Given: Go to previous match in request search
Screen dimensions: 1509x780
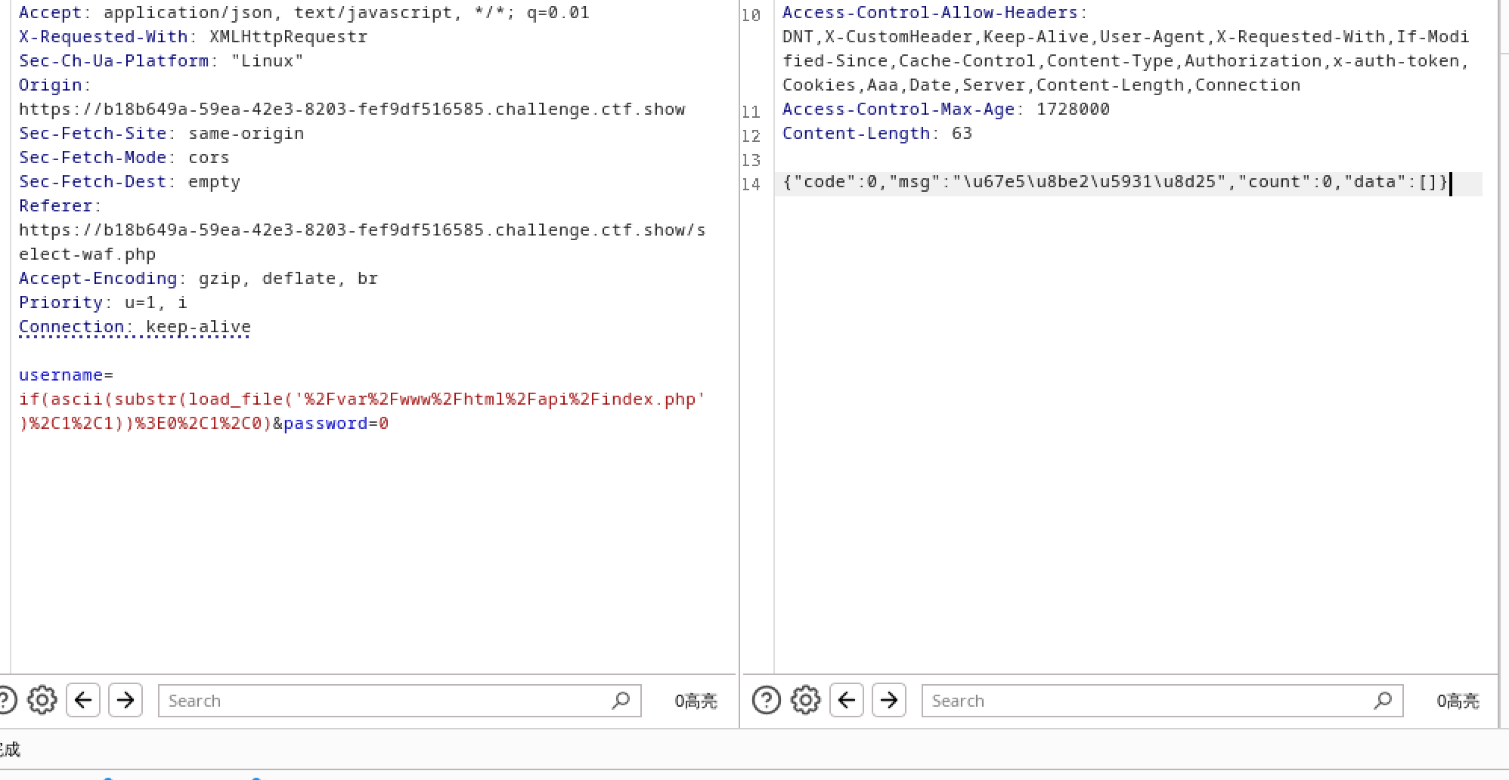Looking at the screenshot, I should click(x=83, y=701).
